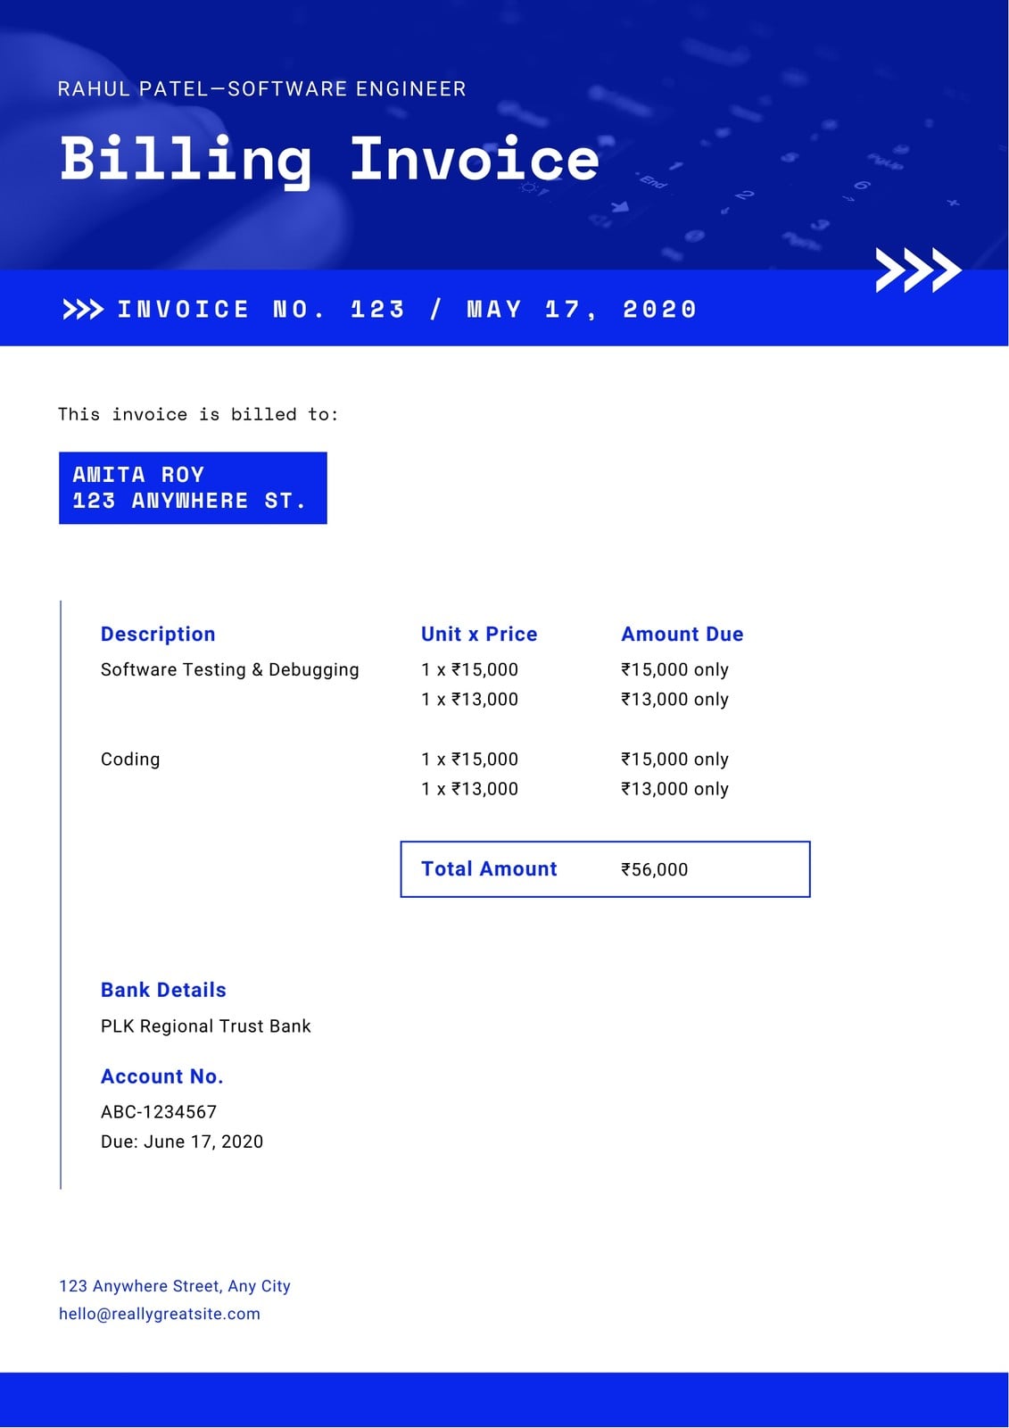Open the hello@reallygreatsite.com email link
This screenshot has width=1009, height=1428.
[x=160, y=1314]
